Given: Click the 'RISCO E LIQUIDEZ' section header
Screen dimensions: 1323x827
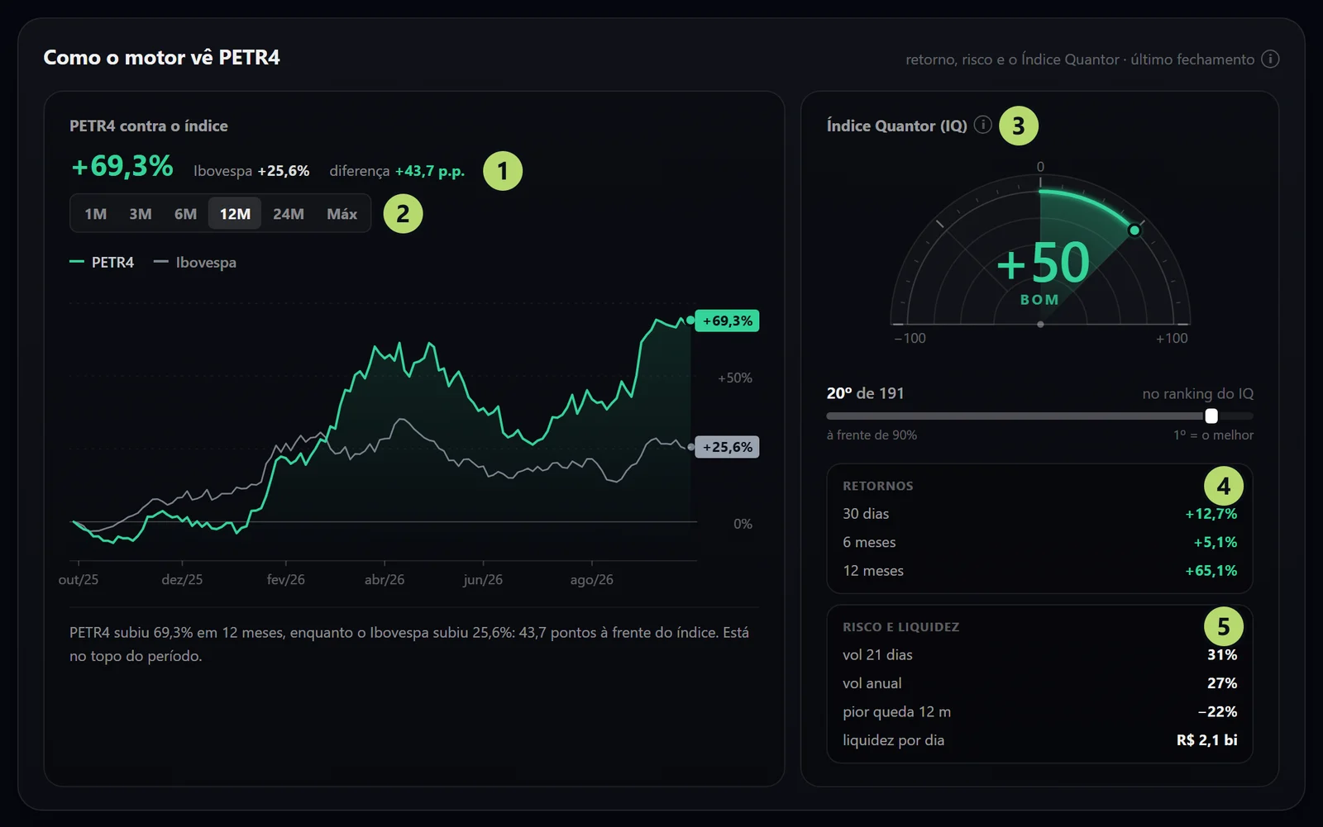Looking at the screenshot, I should click(901, 627).
